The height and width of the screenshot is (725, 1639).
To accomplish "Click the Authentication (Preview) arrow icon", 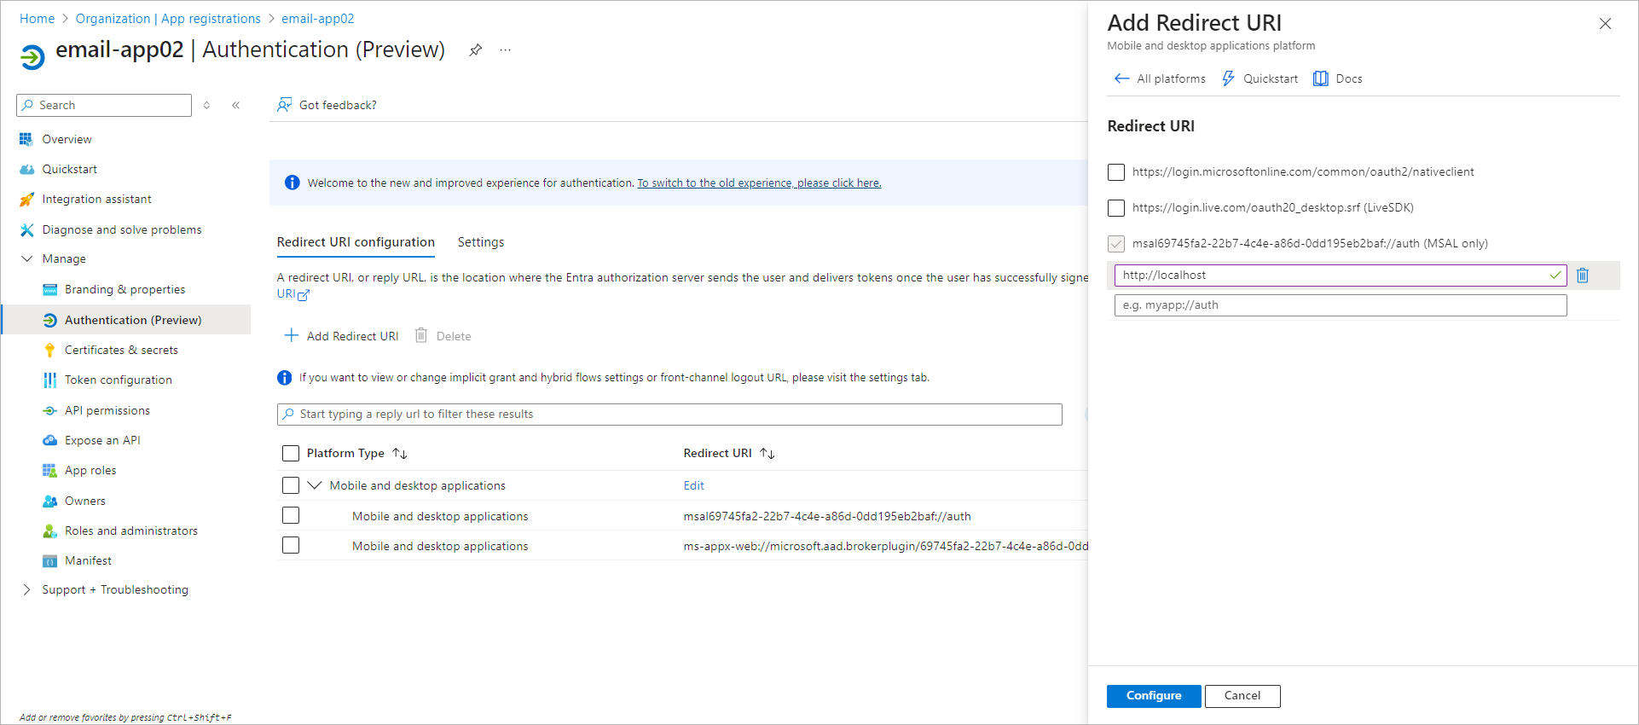I will pos(50,320).
